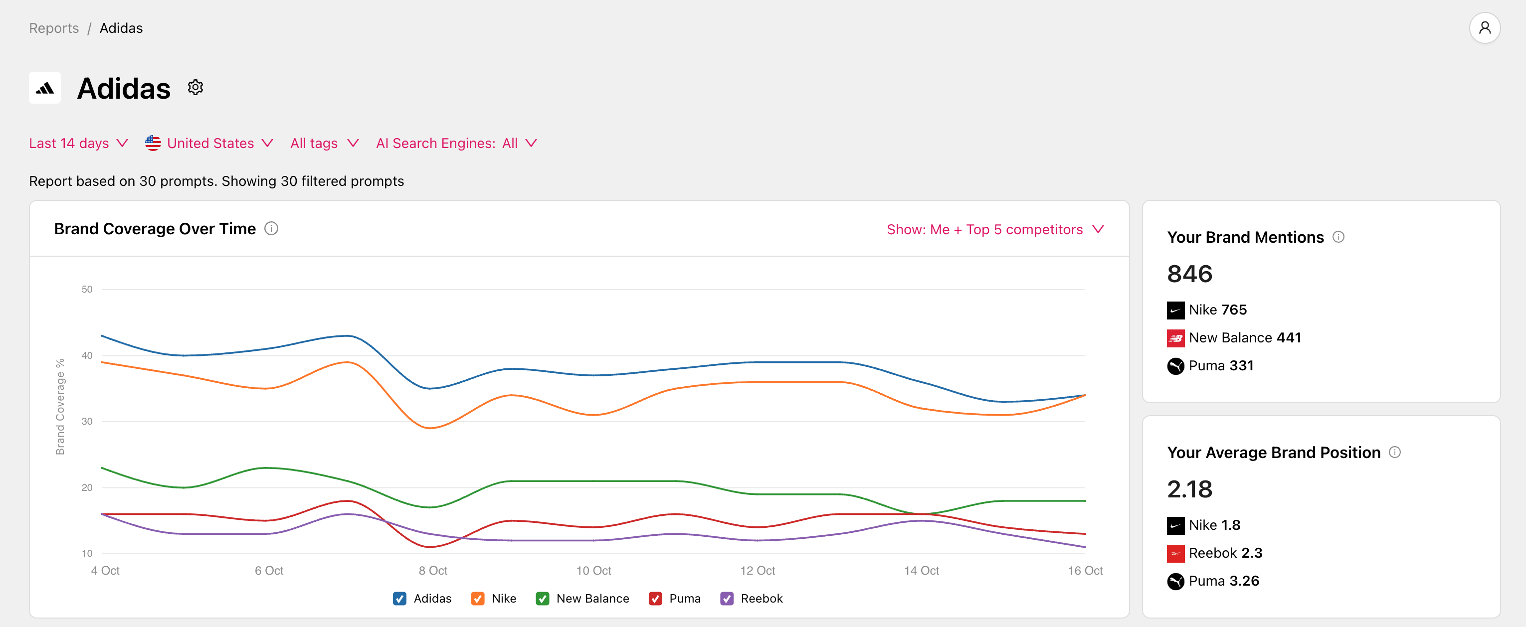The height and width of the screenshot is (627, 1526).
Task: Click New Balance logo in mentions list
Action: pyautogui.click(x=1175, y=338)
